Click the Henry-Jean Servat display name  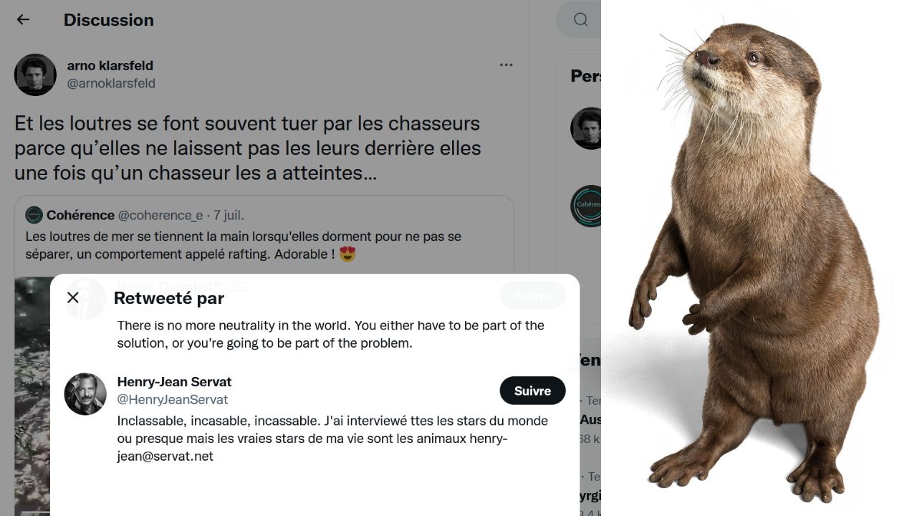(174, 382)
